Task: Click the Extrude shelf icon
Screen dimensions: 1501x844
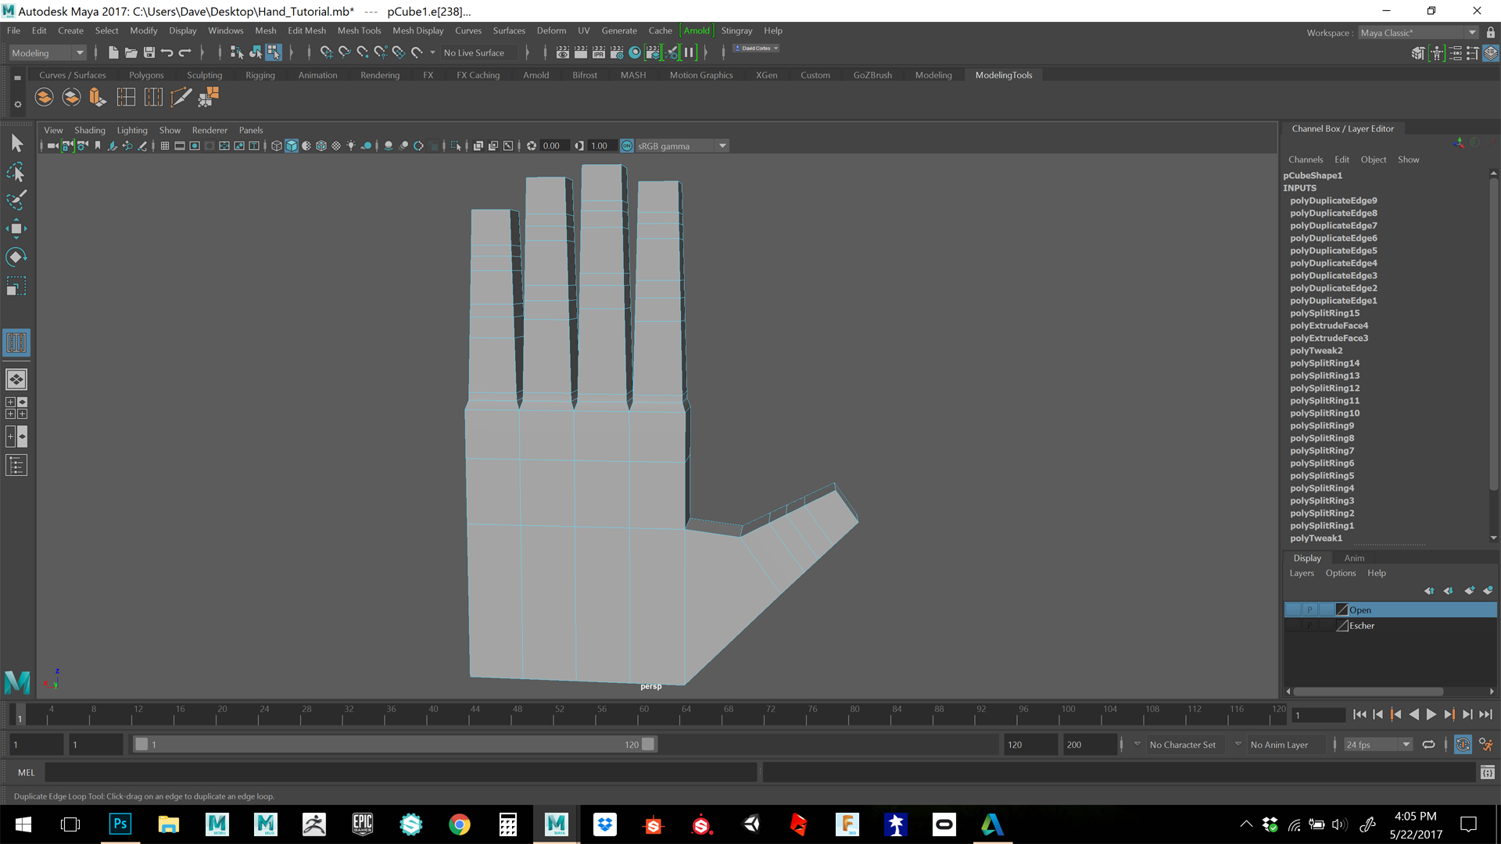Action: pyautogui.click(x=98, y=97)
